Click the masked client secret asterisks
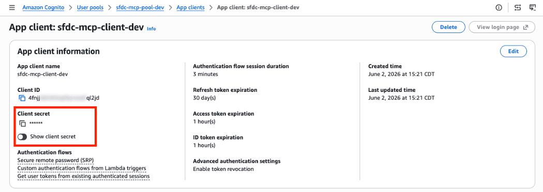543x192 pixels. pyautogui.click(x=36, y=124)
